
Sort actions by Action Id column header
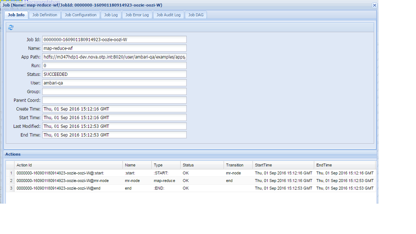[x=68, y=165]
